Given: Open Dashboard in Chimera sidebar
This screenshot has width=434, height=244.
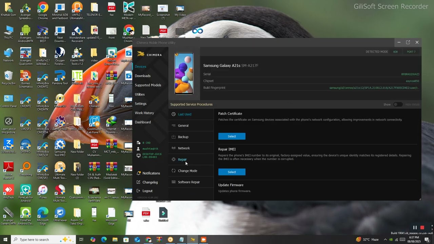Looking at the screenshot, I should (143, 122).
